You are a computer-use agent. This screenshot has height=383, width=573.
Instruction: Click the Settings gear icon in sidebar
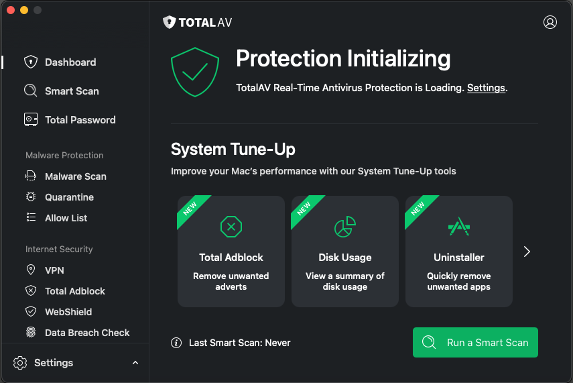click(21, 363)
